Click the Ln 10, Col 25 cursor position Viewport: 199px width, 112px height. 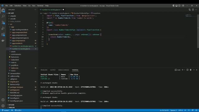click(164, 110)
